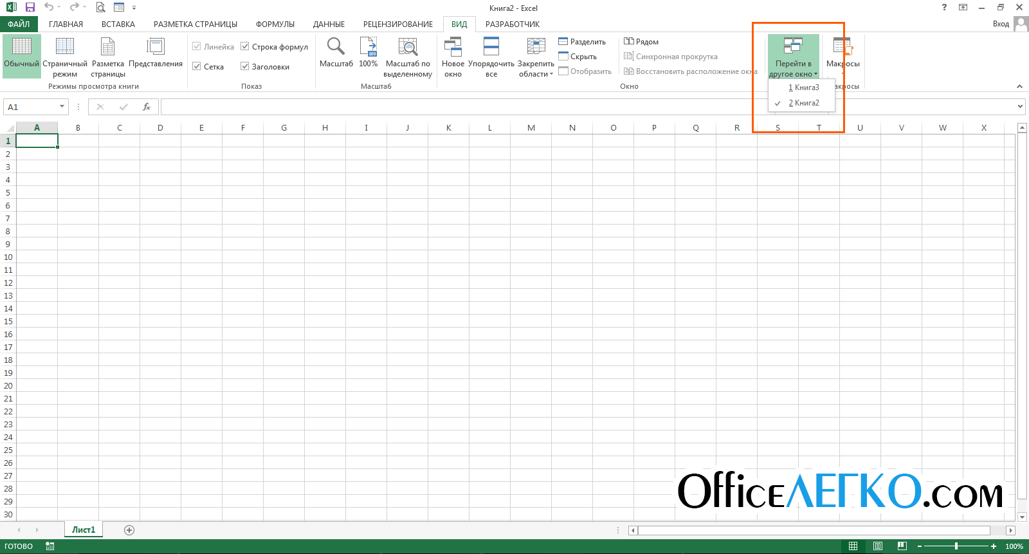Viewport: 1029px width, 554px height.
Task: Switch to Normal view in status bar
Action: 853,546
